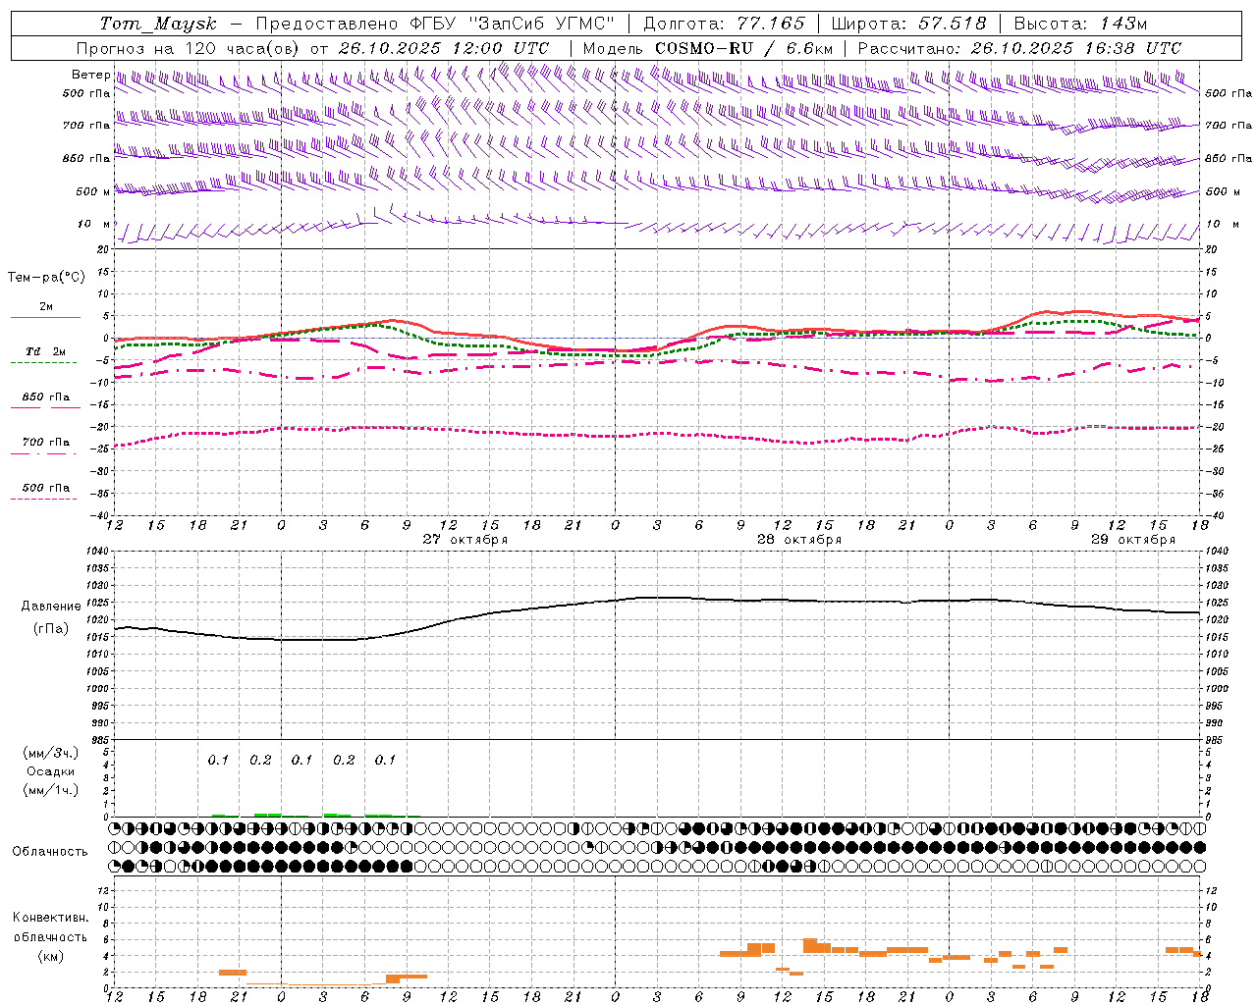The height and width of the screenshot is (1005, 1257).
Task: Select the Облачность cloud cover row label
Action: pos(50,852)
